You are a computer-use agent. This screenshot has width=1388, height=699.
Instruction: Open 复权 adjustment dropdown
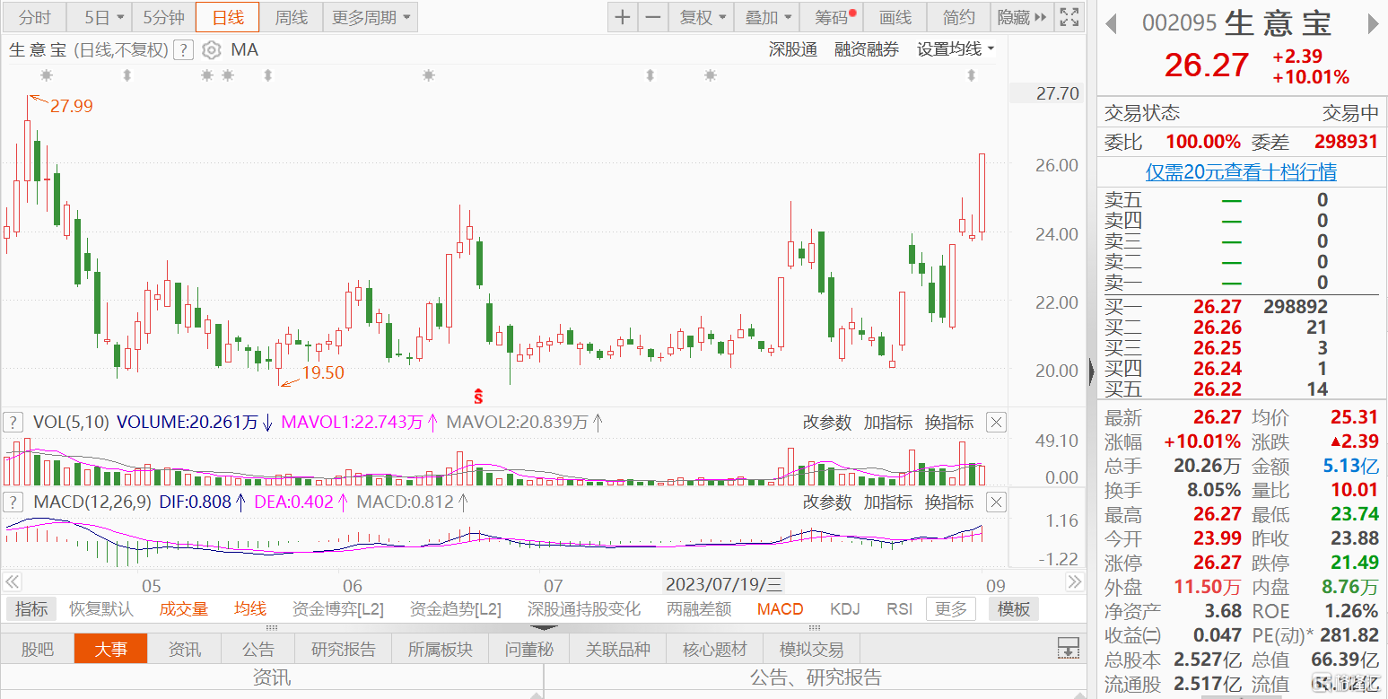(702, 17)
